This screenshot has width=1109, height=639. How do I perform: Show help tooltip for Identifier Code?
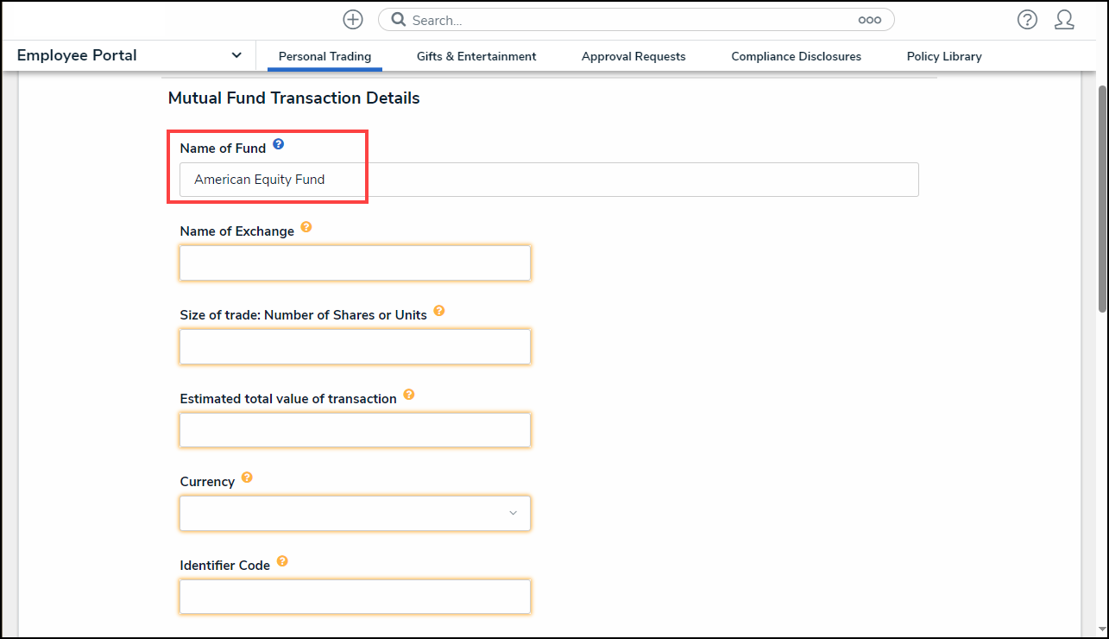[x=282, y=561]
